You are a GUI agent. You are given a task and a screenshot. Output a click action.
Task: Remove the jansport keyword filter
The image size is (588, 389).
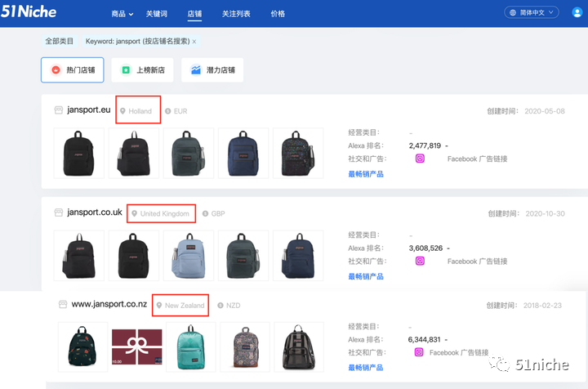tap(194, 42)
